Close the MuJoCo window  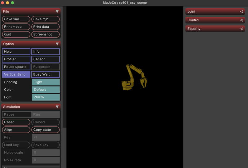[x=2, y=3]
